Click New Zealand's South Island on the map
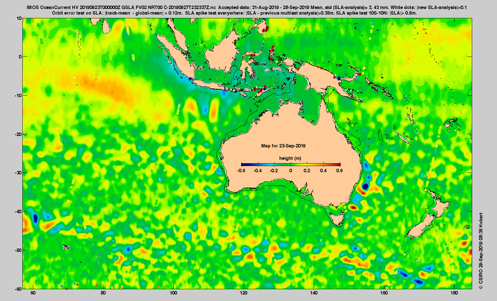Image resolution: width=497 pixels, height=301 pixels. (421, 226)
